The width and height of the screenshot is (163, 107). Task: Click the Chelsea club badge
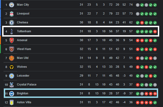coord(12,23)
